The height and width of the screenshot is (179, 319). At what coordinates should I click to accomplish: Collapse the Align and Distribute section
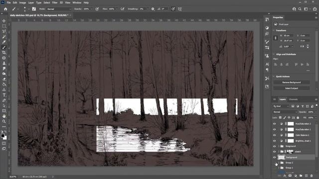274,54
